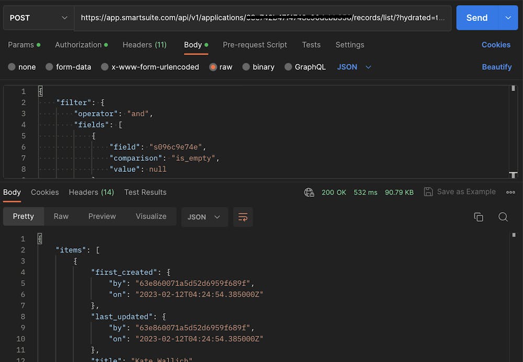Click the "s096c9e74e" field value
Image resolution: width=523 pixels, height=362 pixels.
coord(176,147)
